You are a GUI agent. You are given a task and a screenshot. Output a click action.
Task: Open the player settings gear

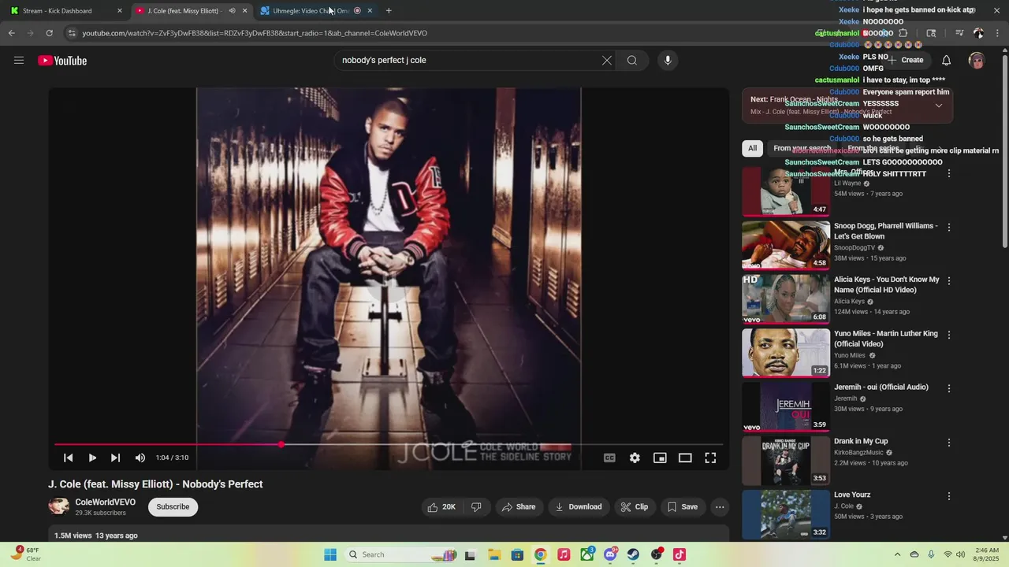(635, 458)
